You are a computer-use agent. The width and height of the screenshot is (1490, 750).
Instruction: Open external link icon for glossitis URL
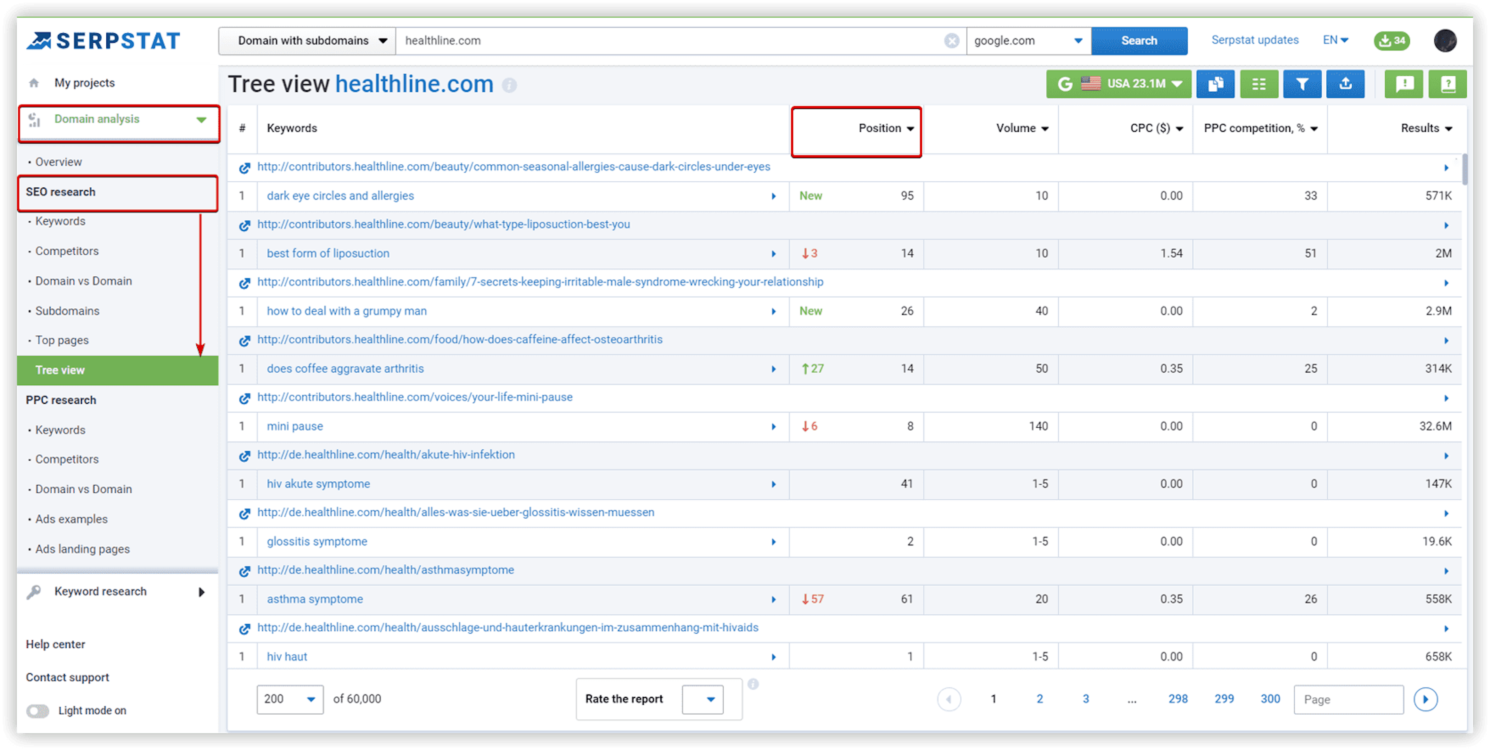pos(245,513)
